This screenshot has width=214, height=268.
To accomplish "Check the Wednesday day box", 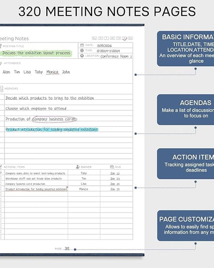I will point(112,38).
